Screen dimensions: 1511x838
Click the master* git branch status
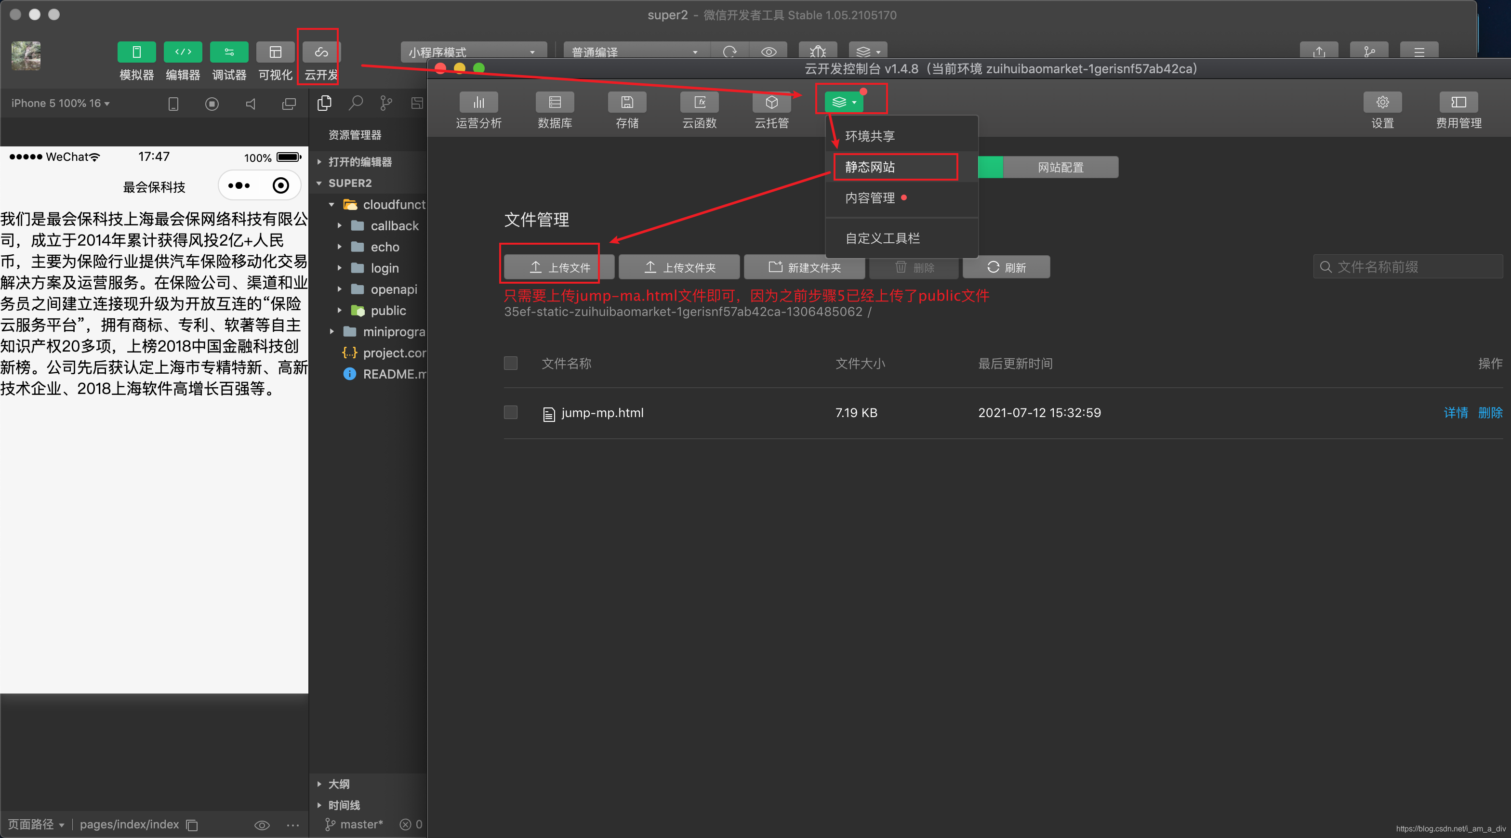(354, 825)
